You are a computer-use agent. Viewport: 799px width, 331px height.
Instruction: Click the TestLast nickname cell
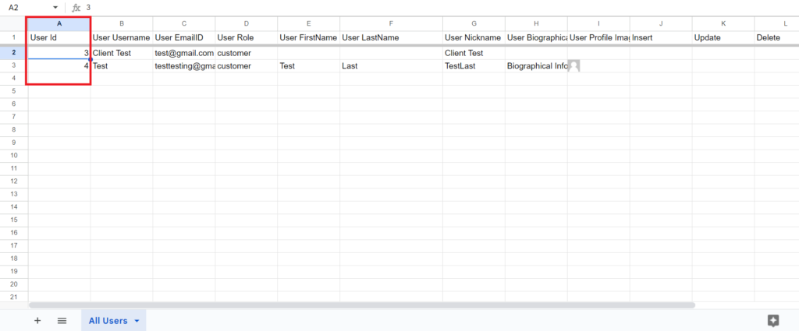(x=474, y=65)
